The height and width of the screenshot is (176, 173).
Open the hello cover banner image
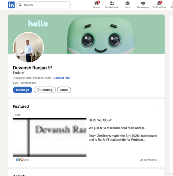[86, 34]
